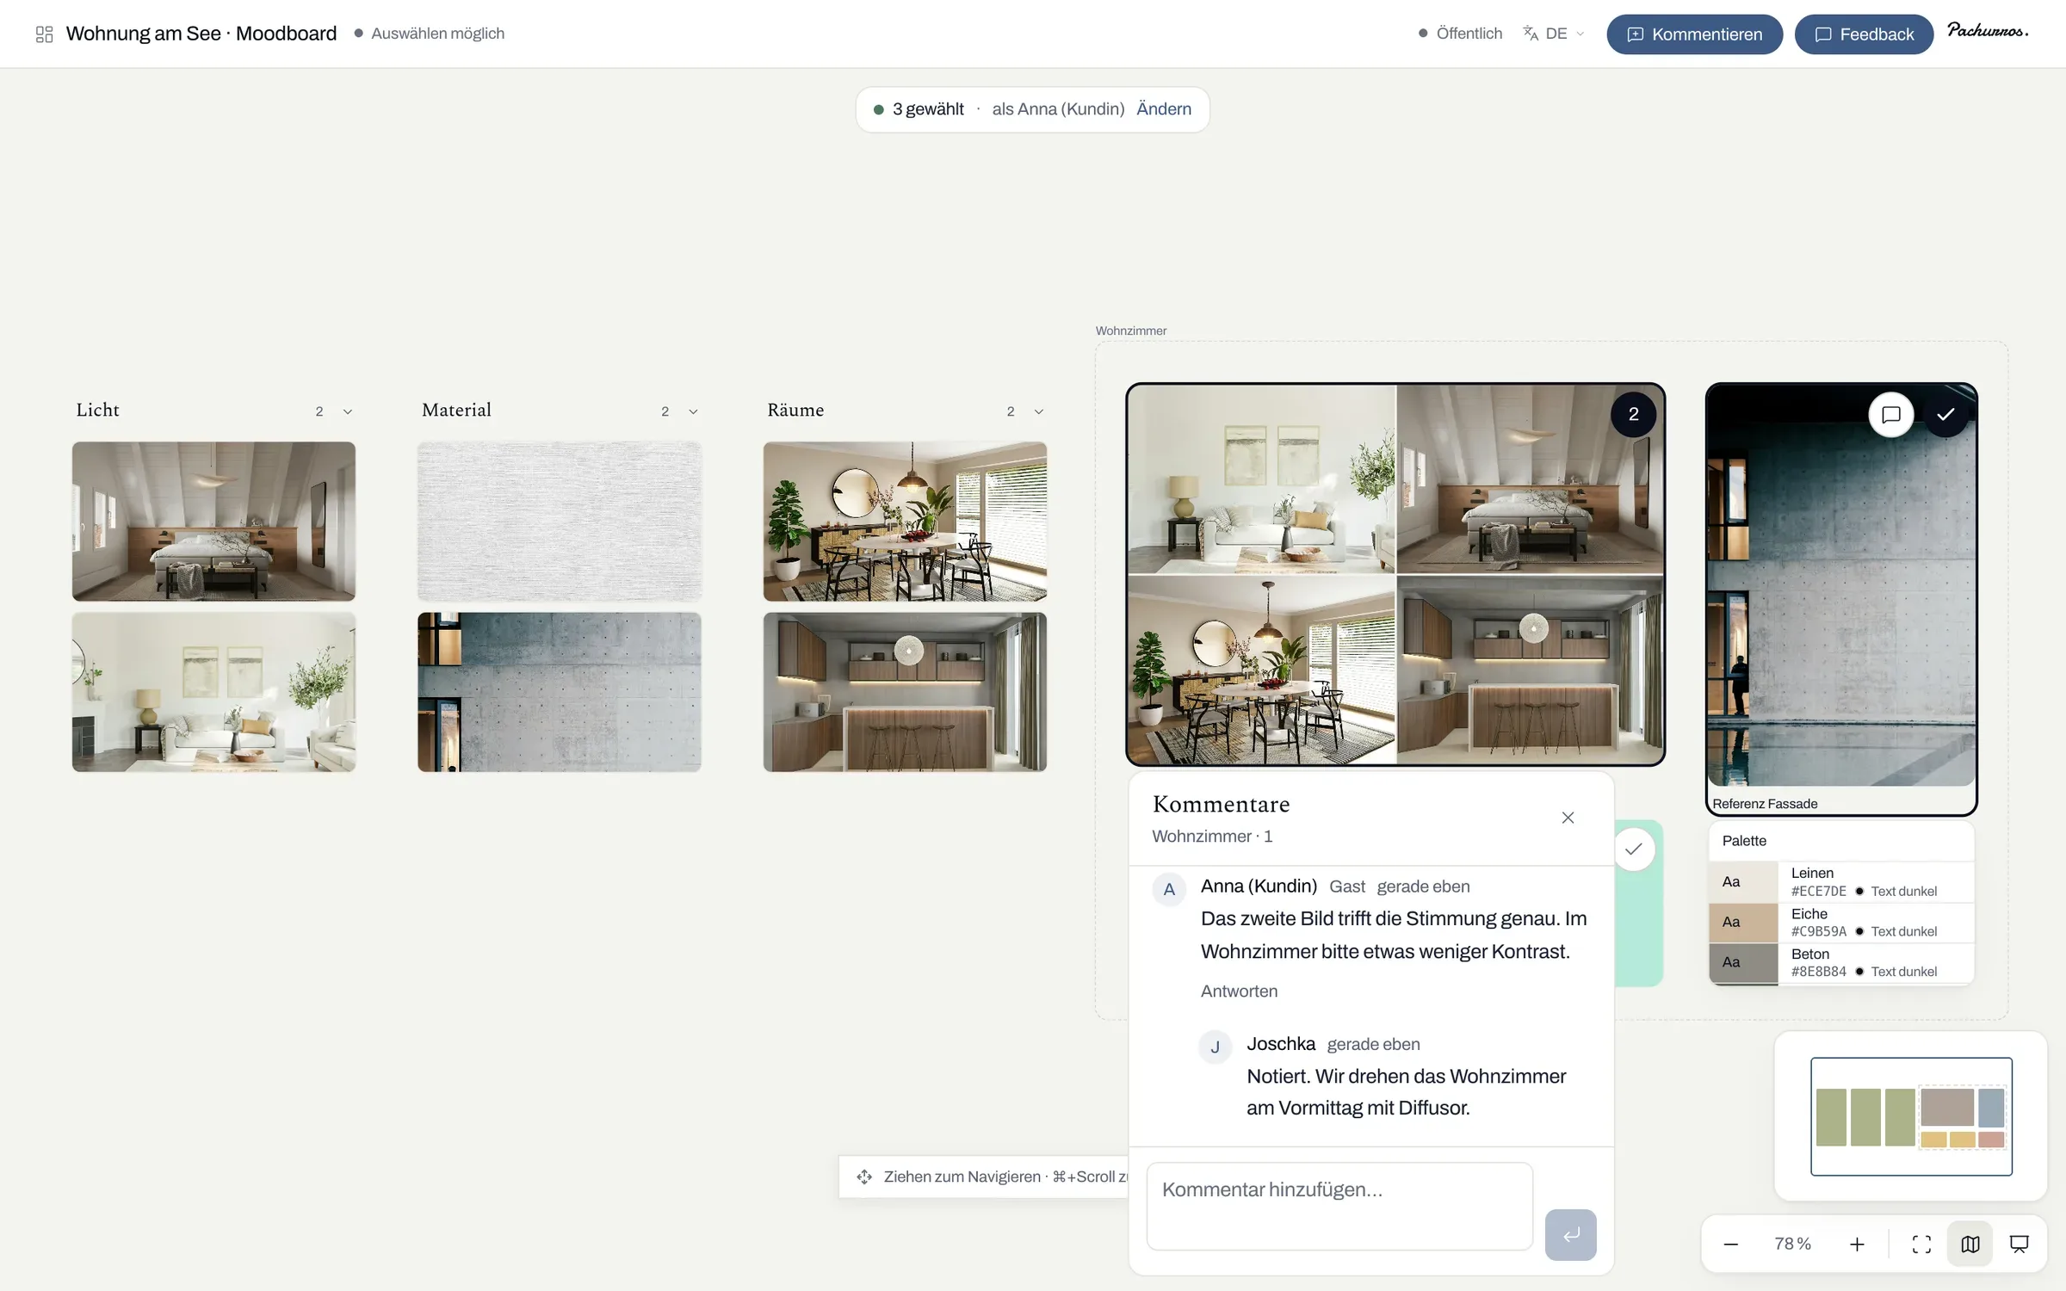
Task: Click the Wohnzimmer group label
Action: pos(1131,330)
